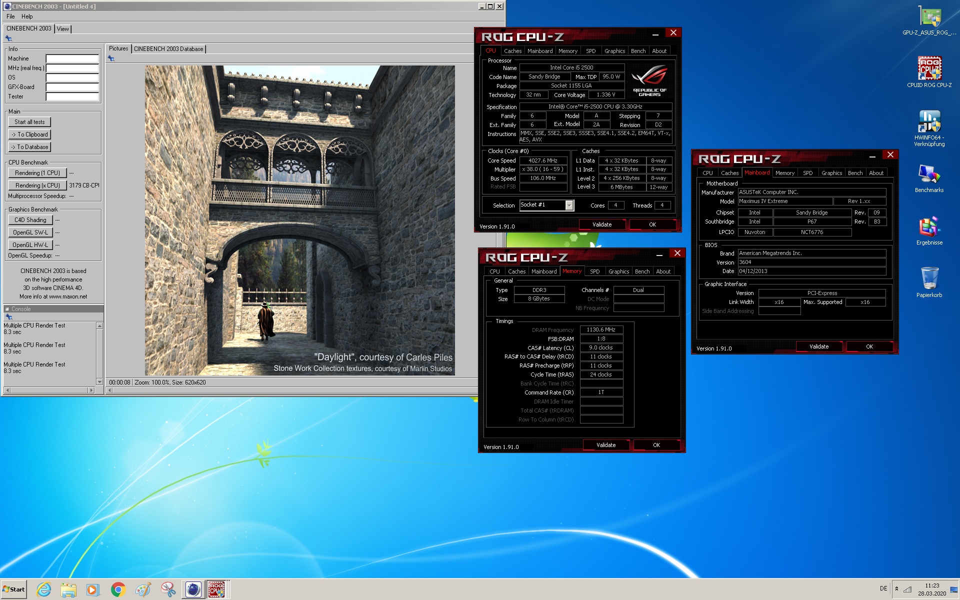Click OK in Mainboard window
960x600 pixels.
coord(869,347)
